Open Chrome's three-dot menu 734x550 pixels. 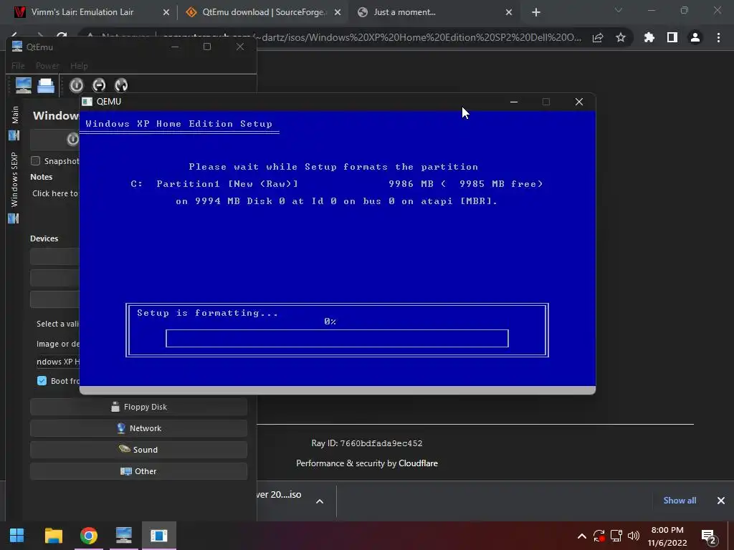click(x=718, y=37)
